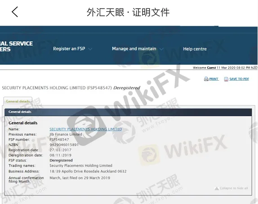Open the Manage and maintain menu
258x204 pixels.
click(x=134, y=49)
